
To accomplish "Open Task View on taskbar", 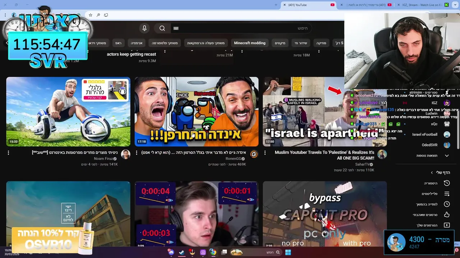I will (x=224, y=252).
